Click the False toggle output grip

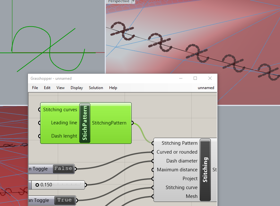coord(75,169)
